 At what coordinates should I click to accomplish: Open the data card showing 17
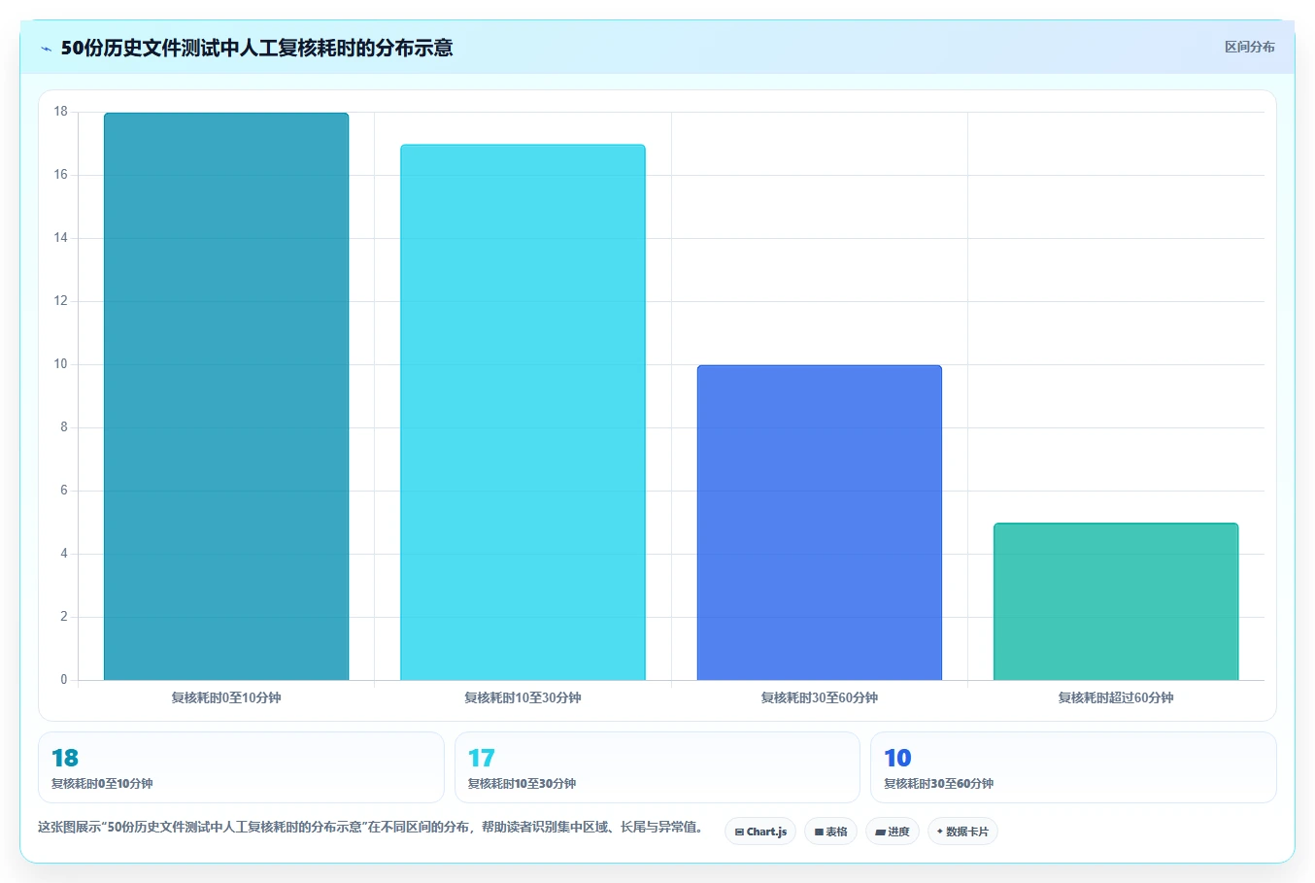pyautogui.click(x=657, y=767)
